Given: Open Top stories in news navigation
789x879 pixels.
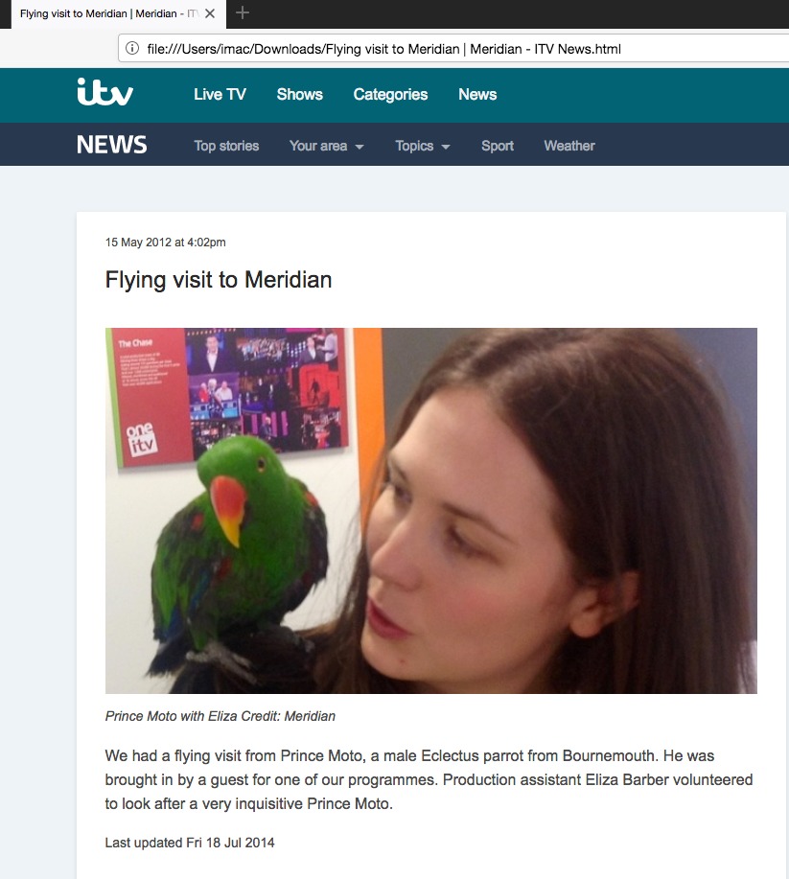Looking at the screenshot, I should point(226,146).
